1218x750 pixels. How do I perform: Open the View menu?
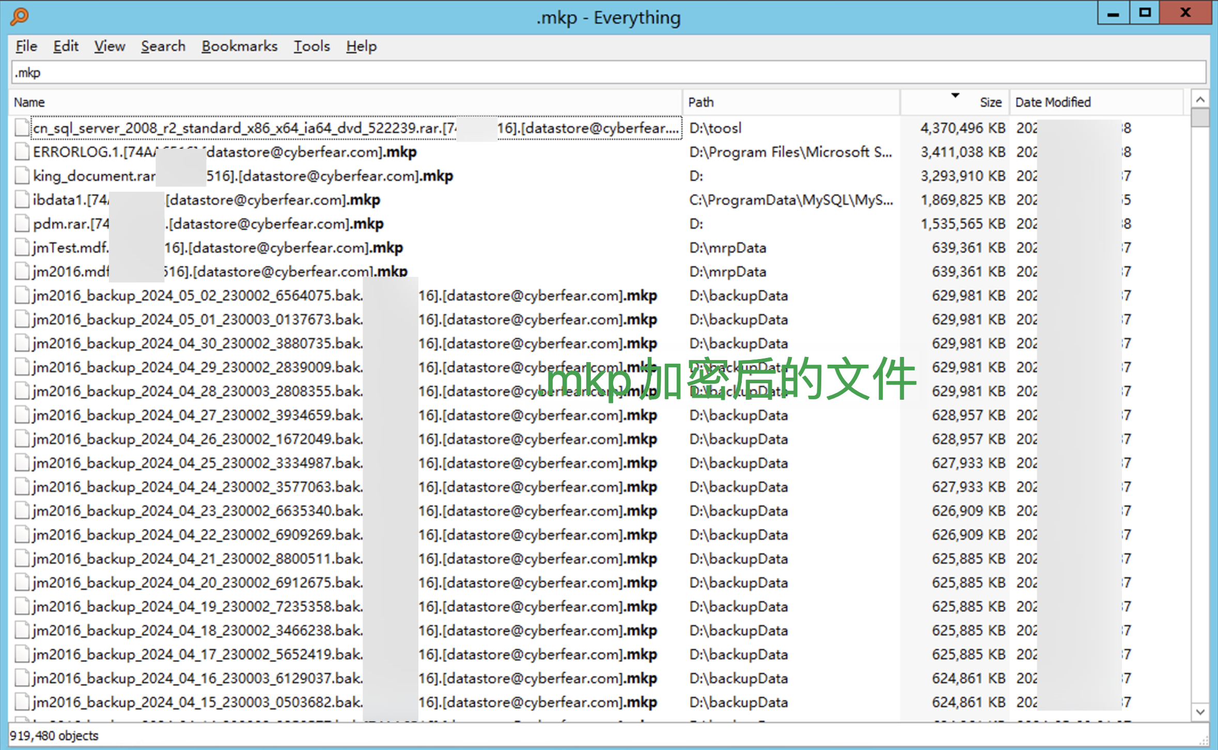pos(110,46)
